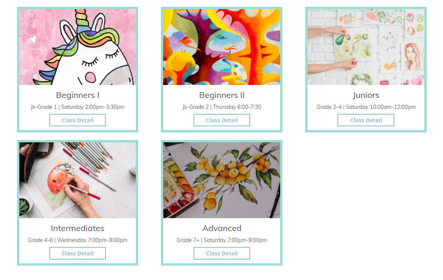This screenshot has width=443, height=280.
Task: Click Grade 2-4 Saturday 10:00am-12:00pm schedule text
Action: coord(366,107)
